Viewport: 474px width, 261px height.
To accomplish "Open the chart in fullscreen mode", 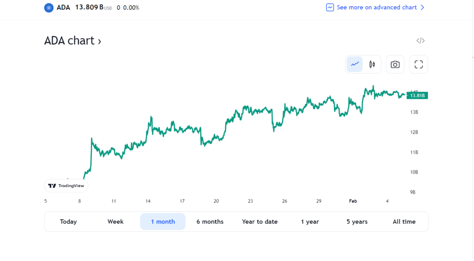I will [x=418, y=64].
